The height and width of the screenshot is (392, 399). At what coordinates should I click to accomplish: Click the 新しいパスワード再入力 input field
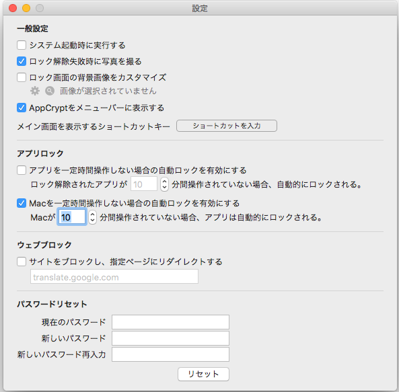170,354
